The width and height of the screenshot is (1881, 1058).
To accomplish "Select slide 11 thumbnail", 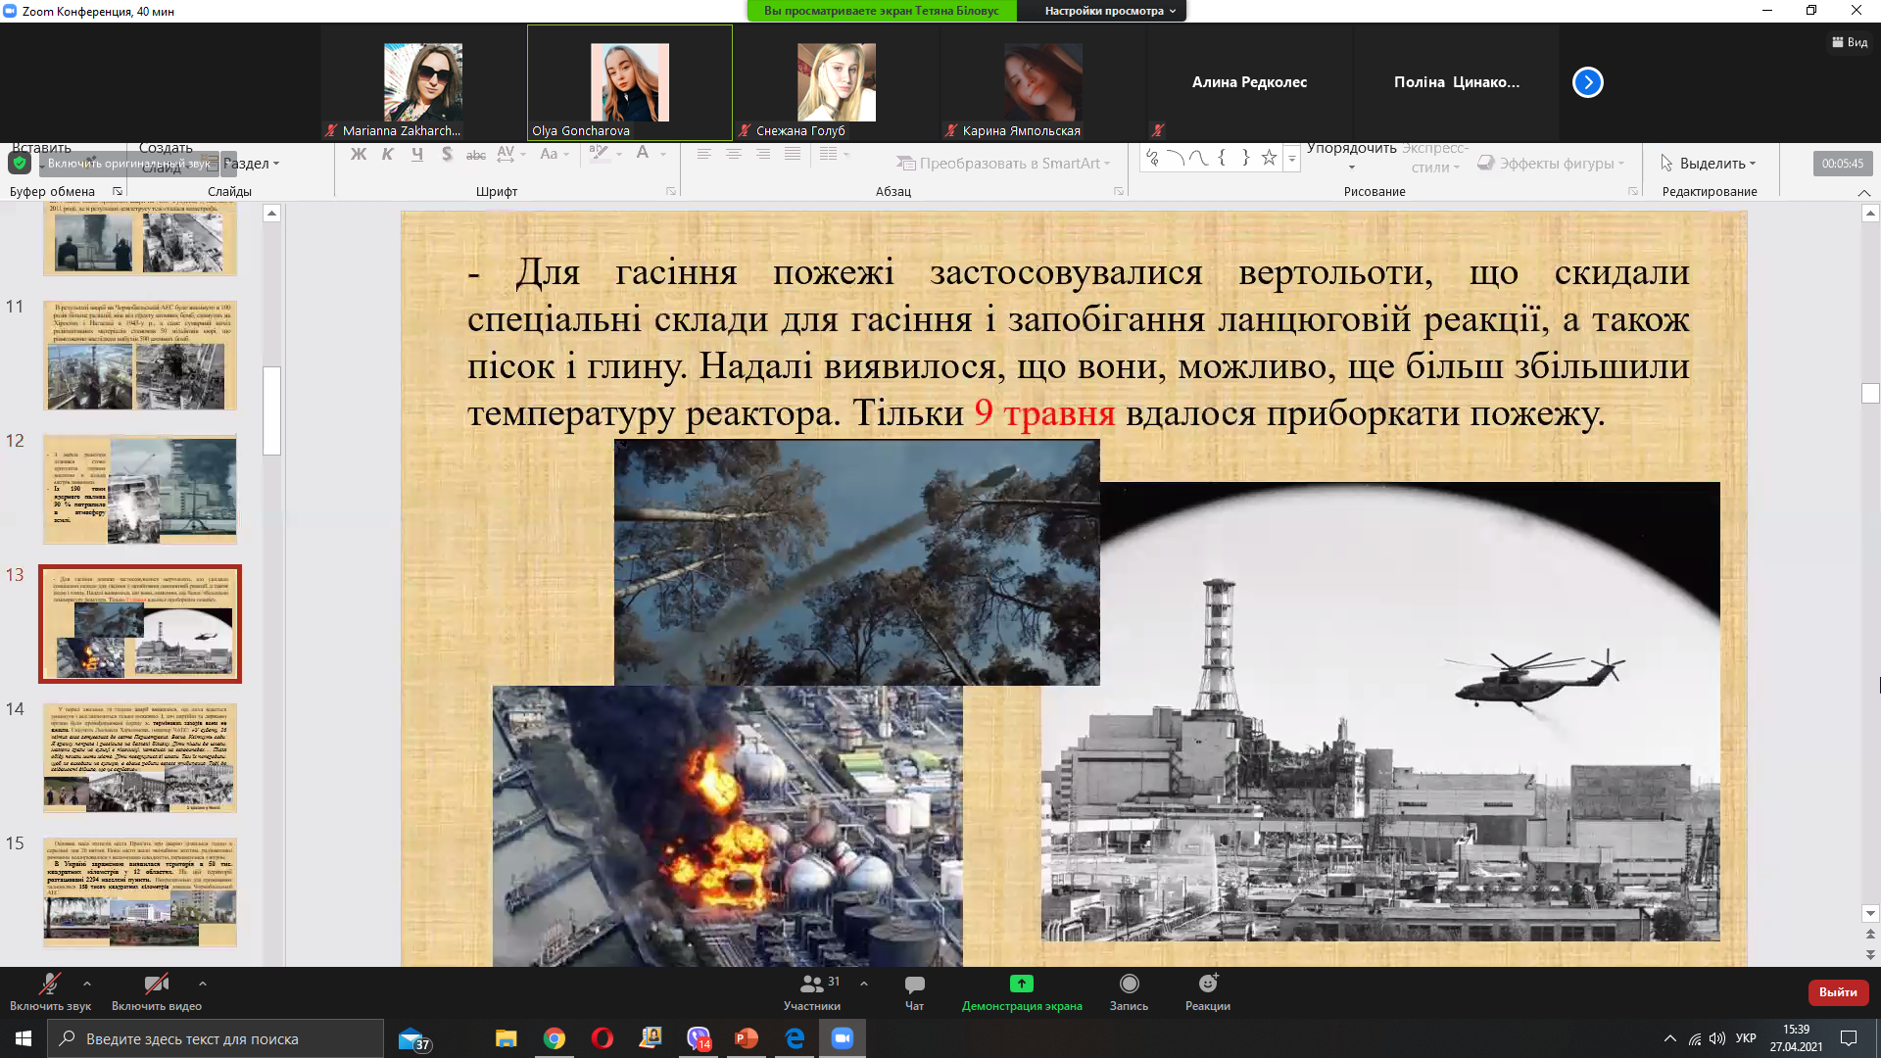I will [x=140, y=356].
